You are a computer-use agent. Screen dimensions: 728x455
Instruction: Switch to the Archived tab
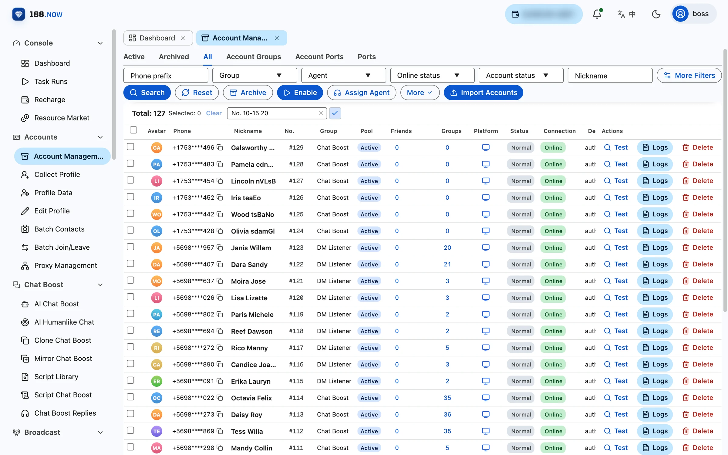(x=174, y=57)
